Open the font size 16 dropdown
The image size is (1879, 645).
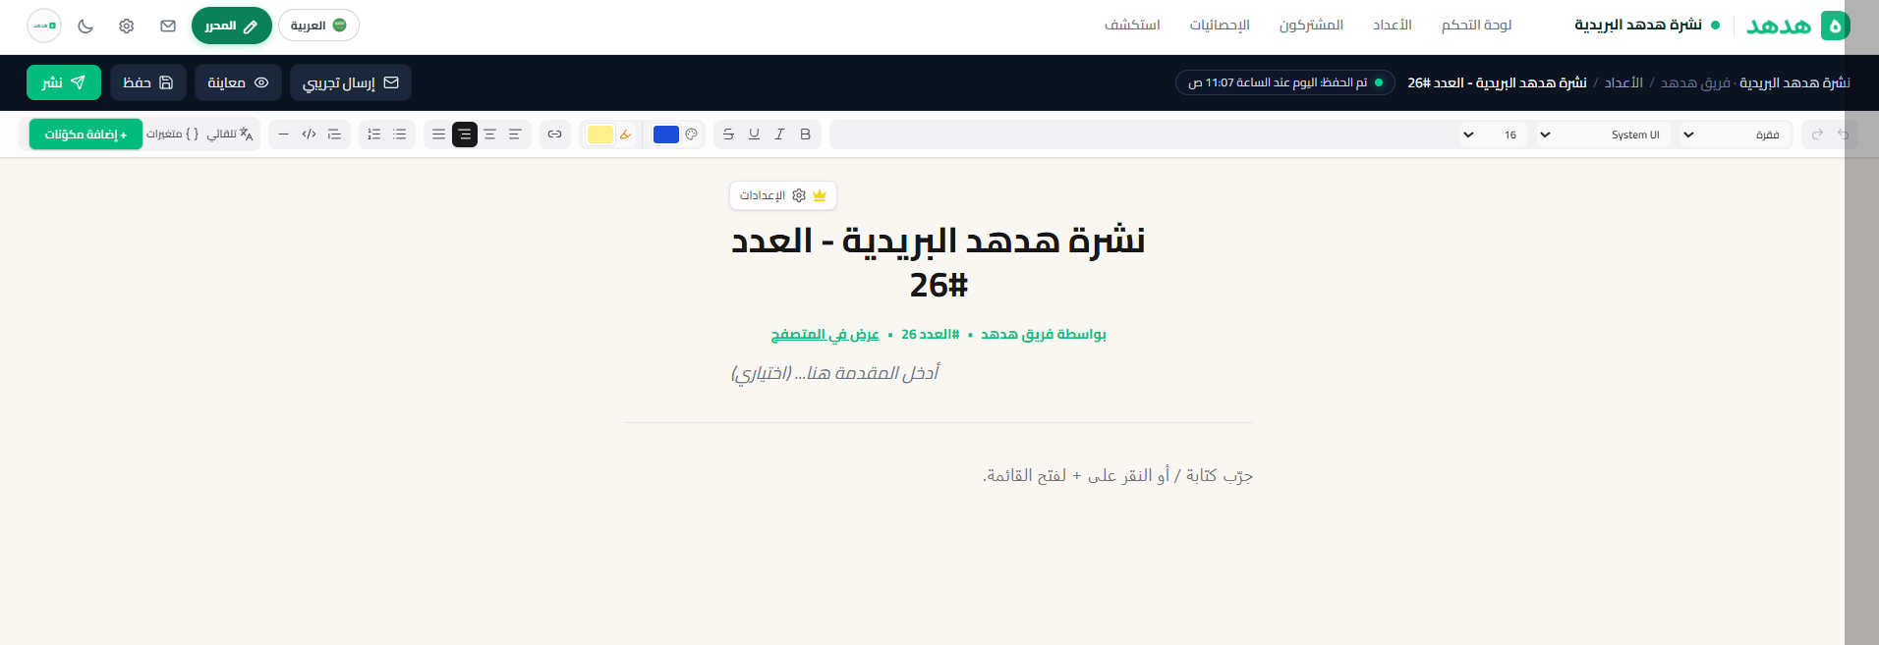(x=1492, y=134)
